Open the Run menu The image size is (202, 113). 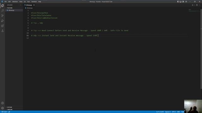(28, 2)
